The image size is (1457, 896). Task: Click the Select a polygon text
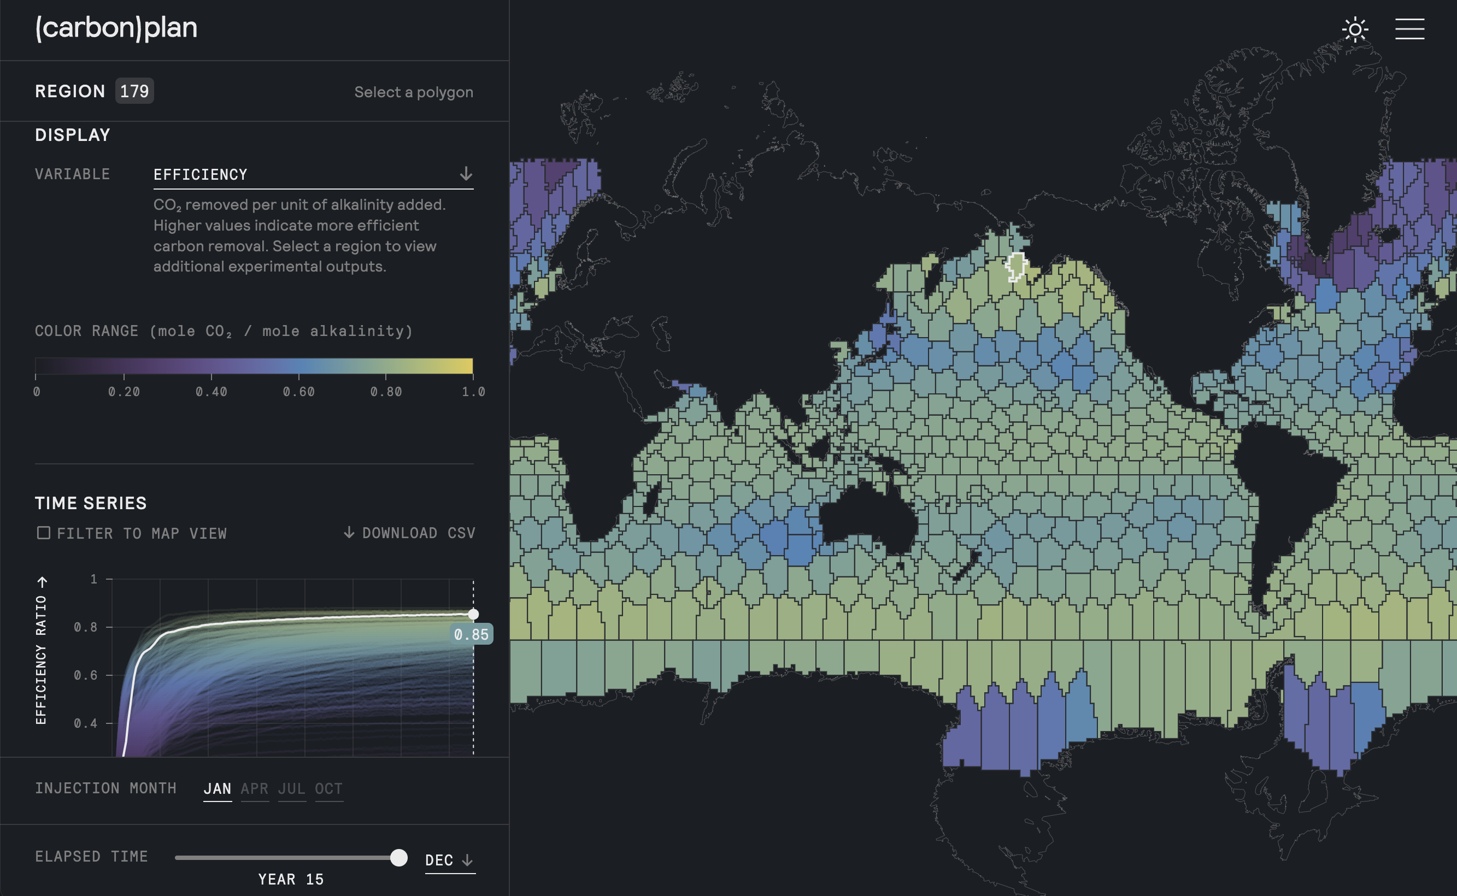[413, 92]
